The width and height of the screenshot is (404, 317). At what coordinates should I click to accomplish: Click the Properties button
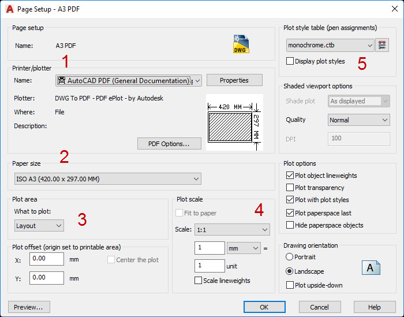[234, 80]
